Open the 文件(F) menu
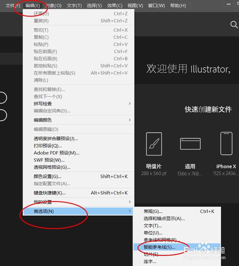Viewport: 239px width, 266px height. pos(13,6)
